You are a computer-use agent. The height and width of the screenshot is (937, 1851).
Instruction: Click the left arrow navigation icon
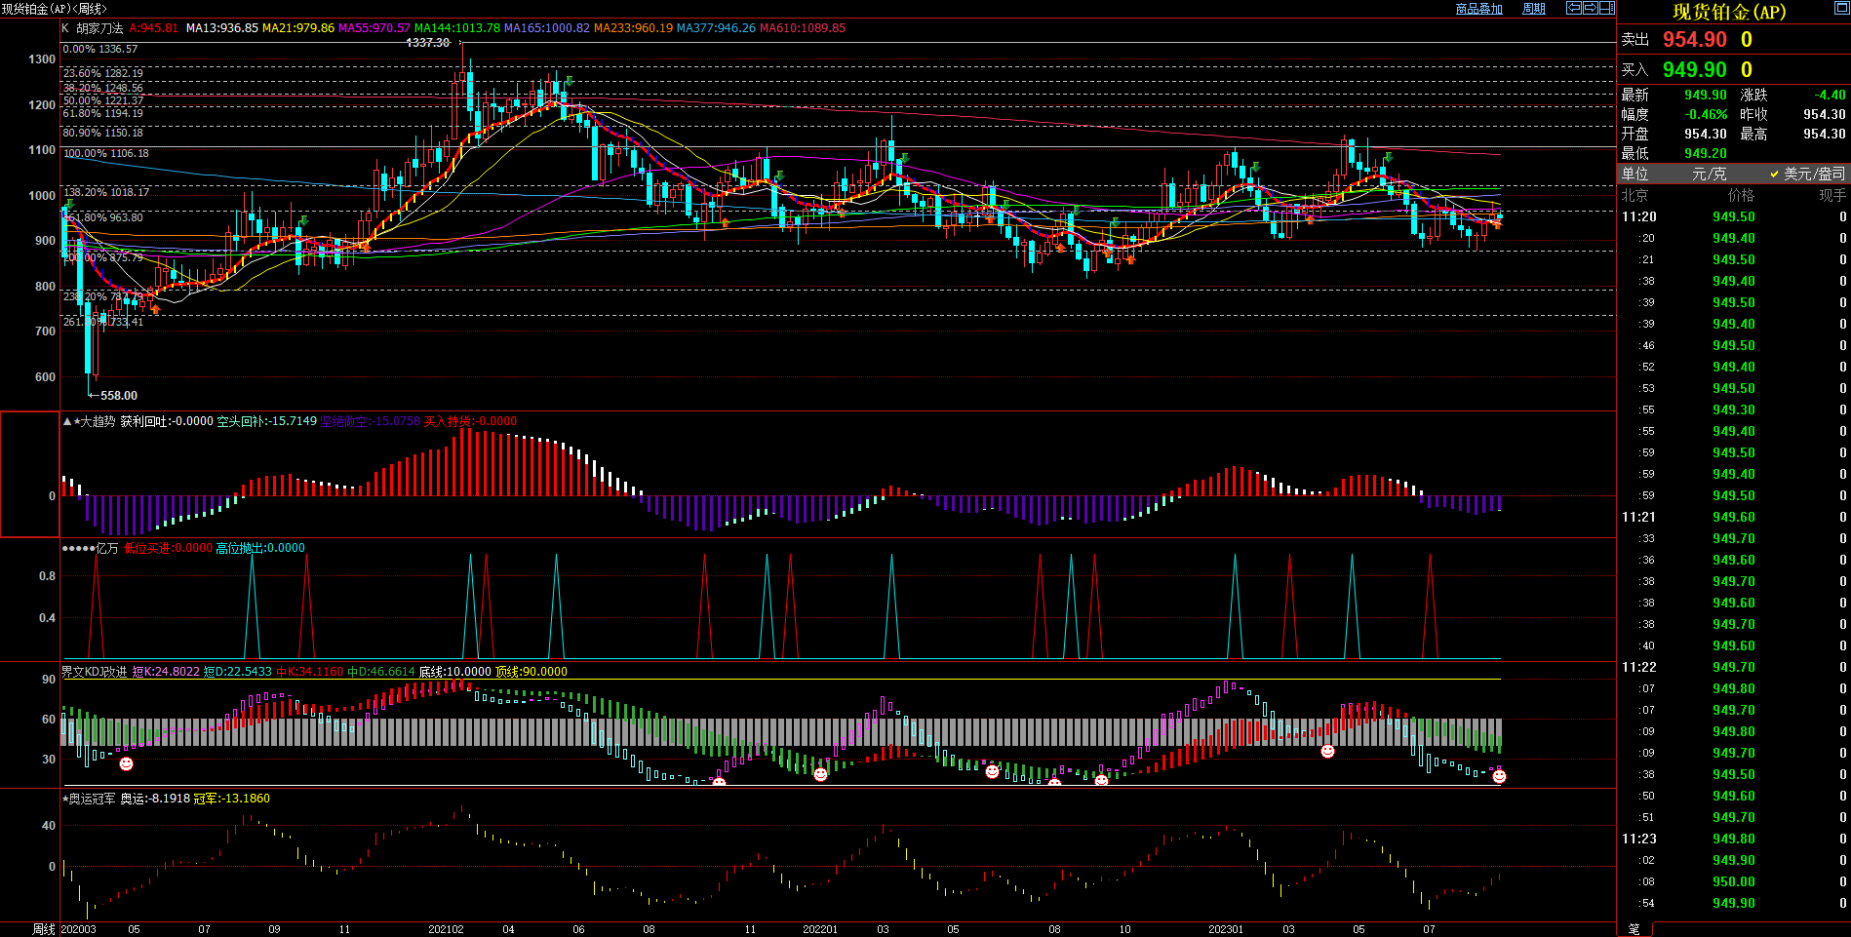[x=1573, y=8]
